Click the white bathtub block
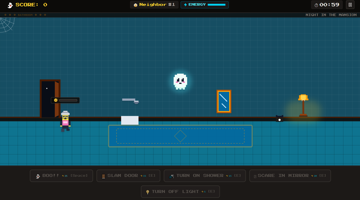 click(130, 120)
